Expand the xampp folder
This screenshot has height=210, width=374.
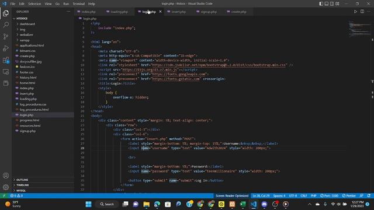coord(25,40)
